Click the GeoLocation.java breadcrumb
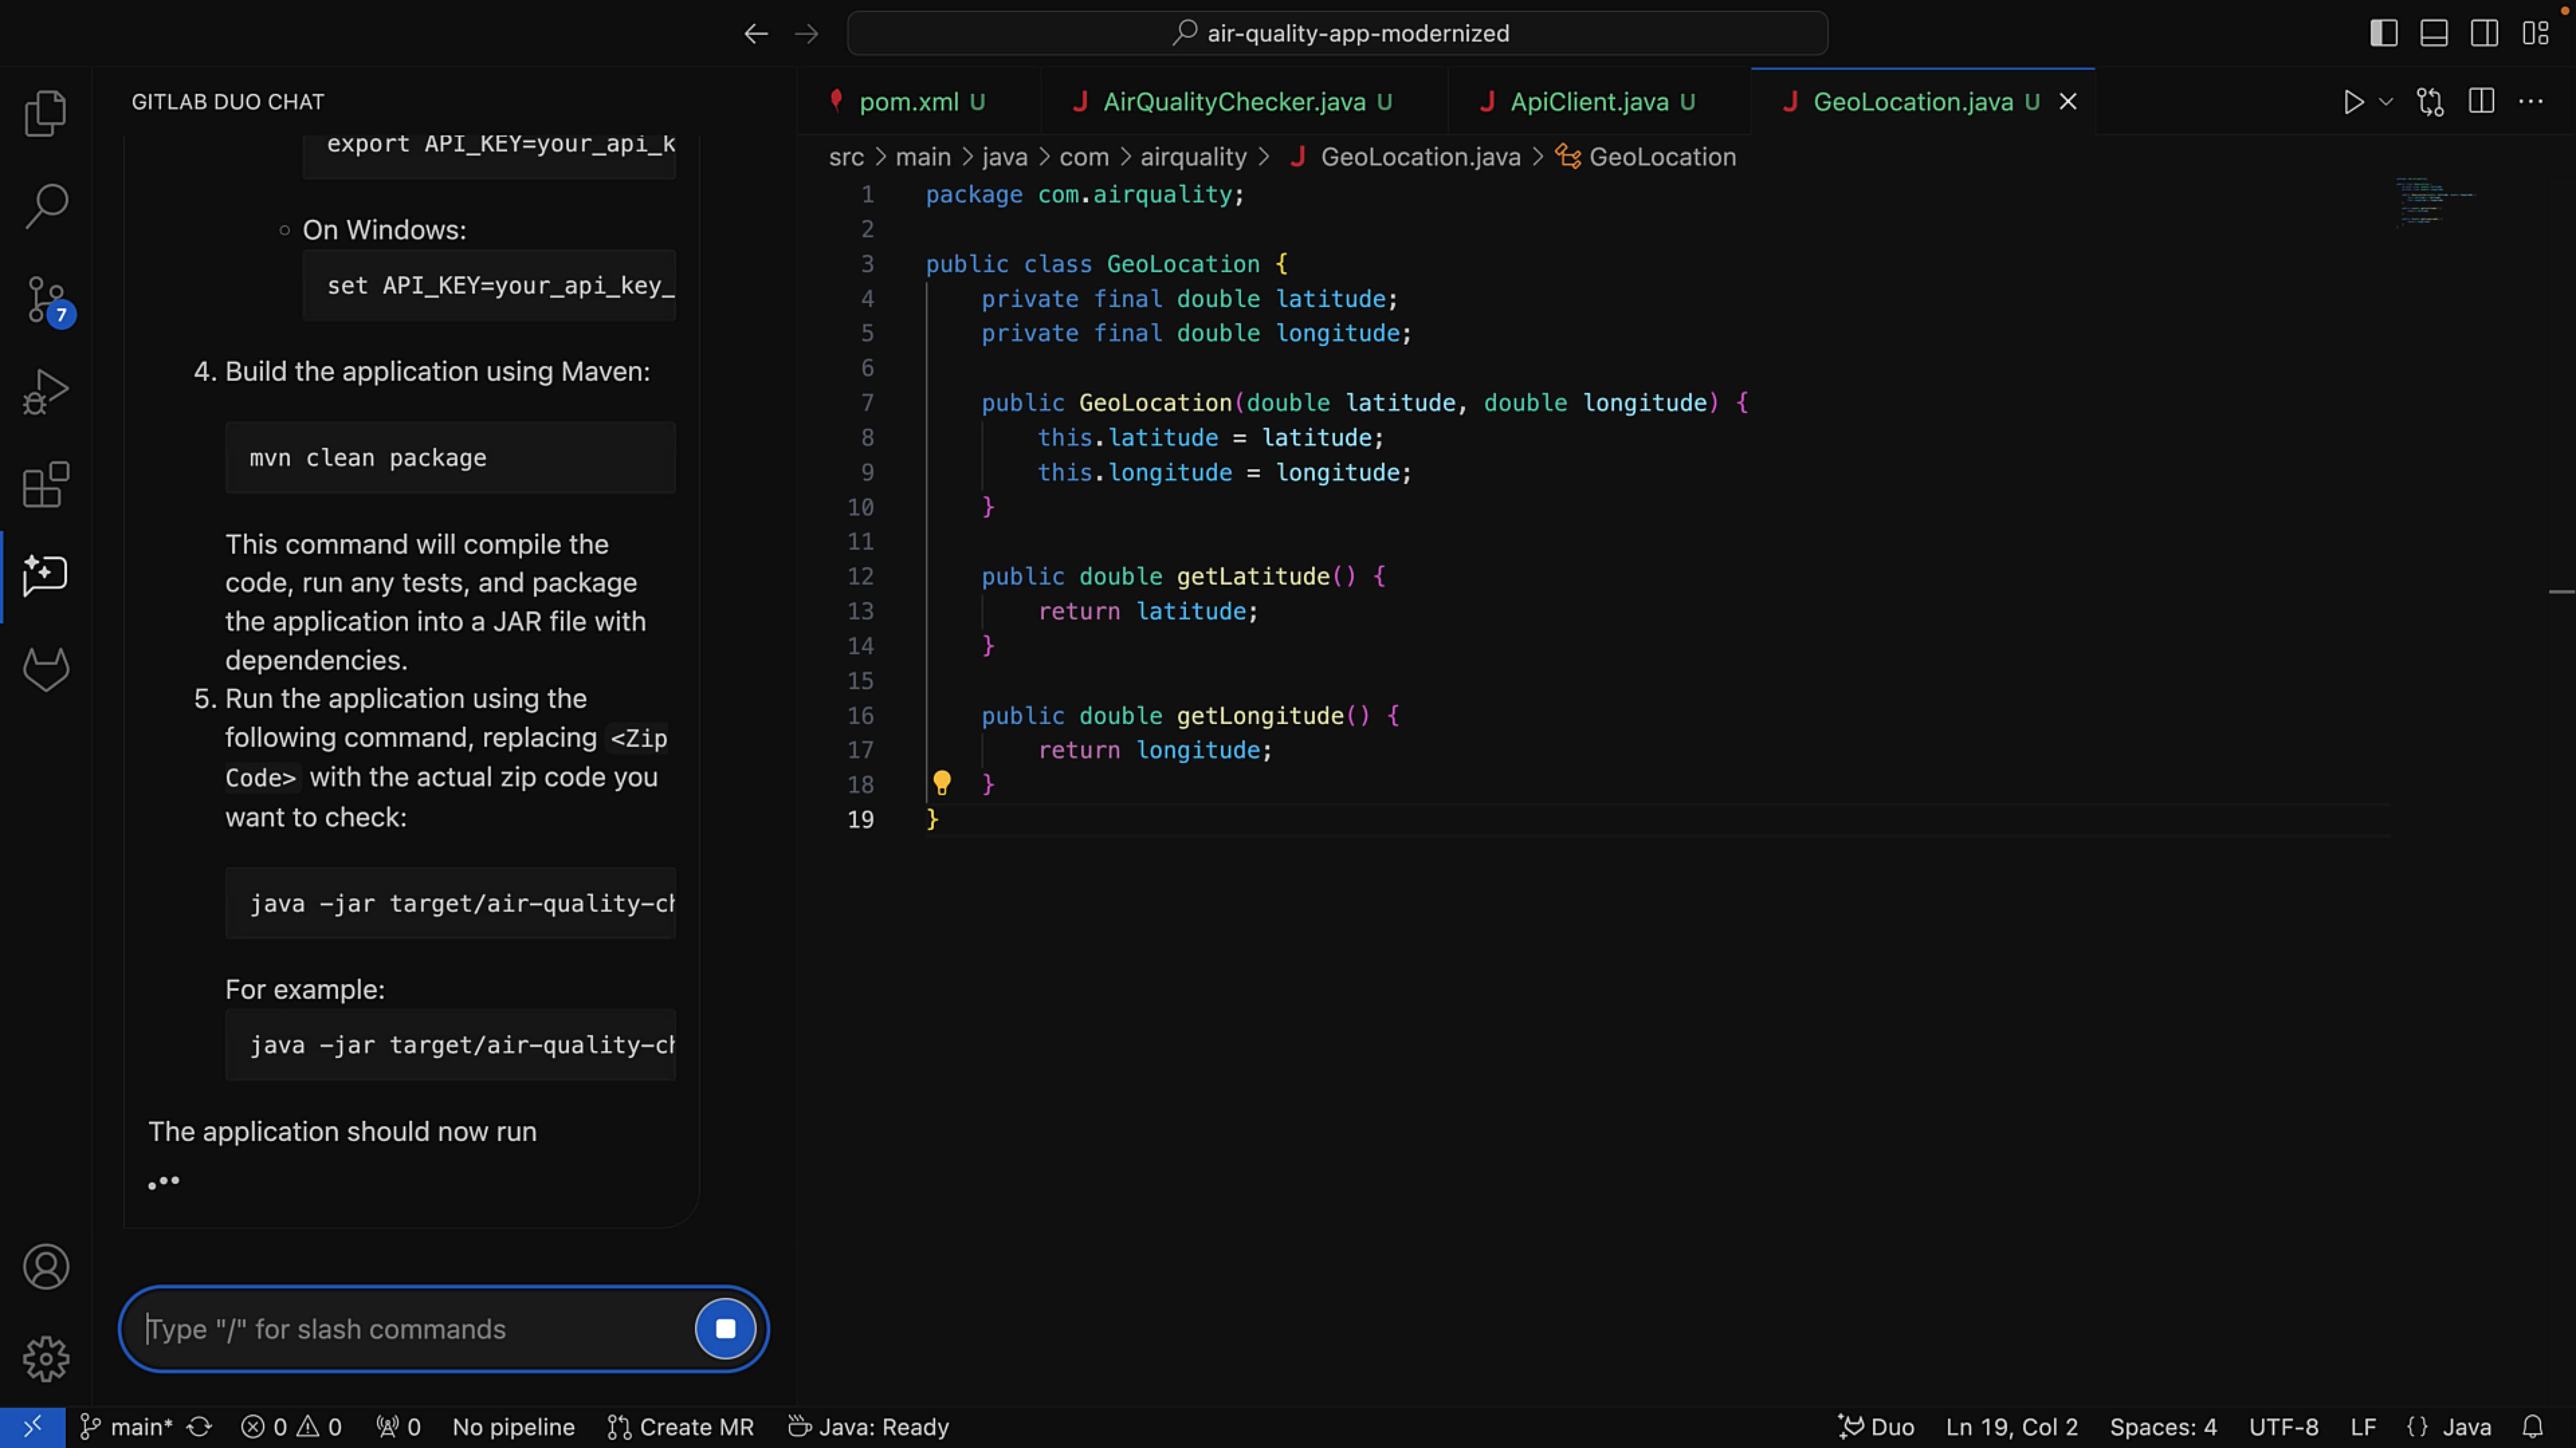The image size is (2576, 1448). 1406,157
